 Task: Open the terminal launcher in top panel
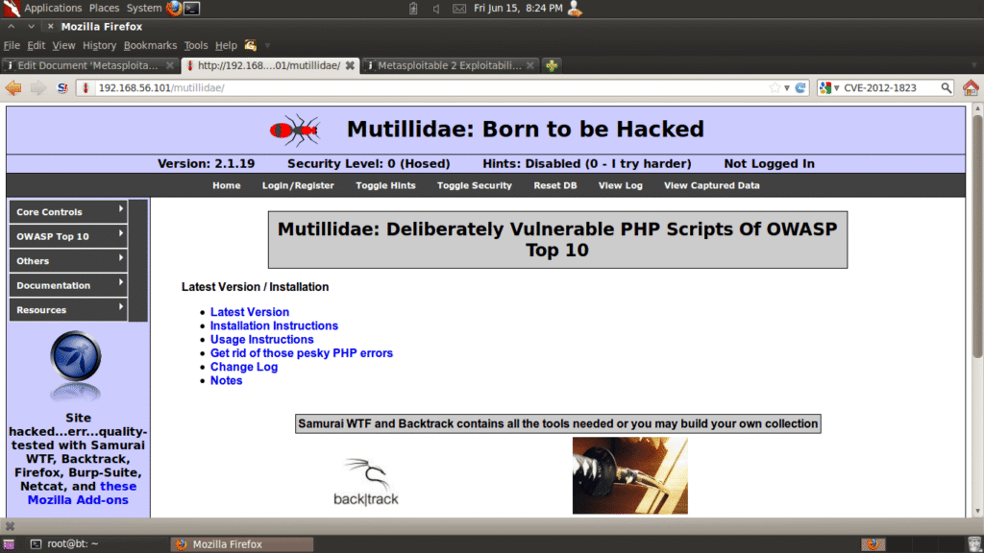click(192, 9)
